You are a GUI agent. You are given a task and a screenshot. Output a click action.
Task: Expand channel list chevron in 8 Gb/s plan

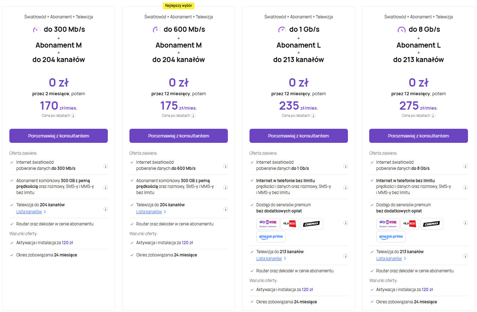(x=405, y=259)
